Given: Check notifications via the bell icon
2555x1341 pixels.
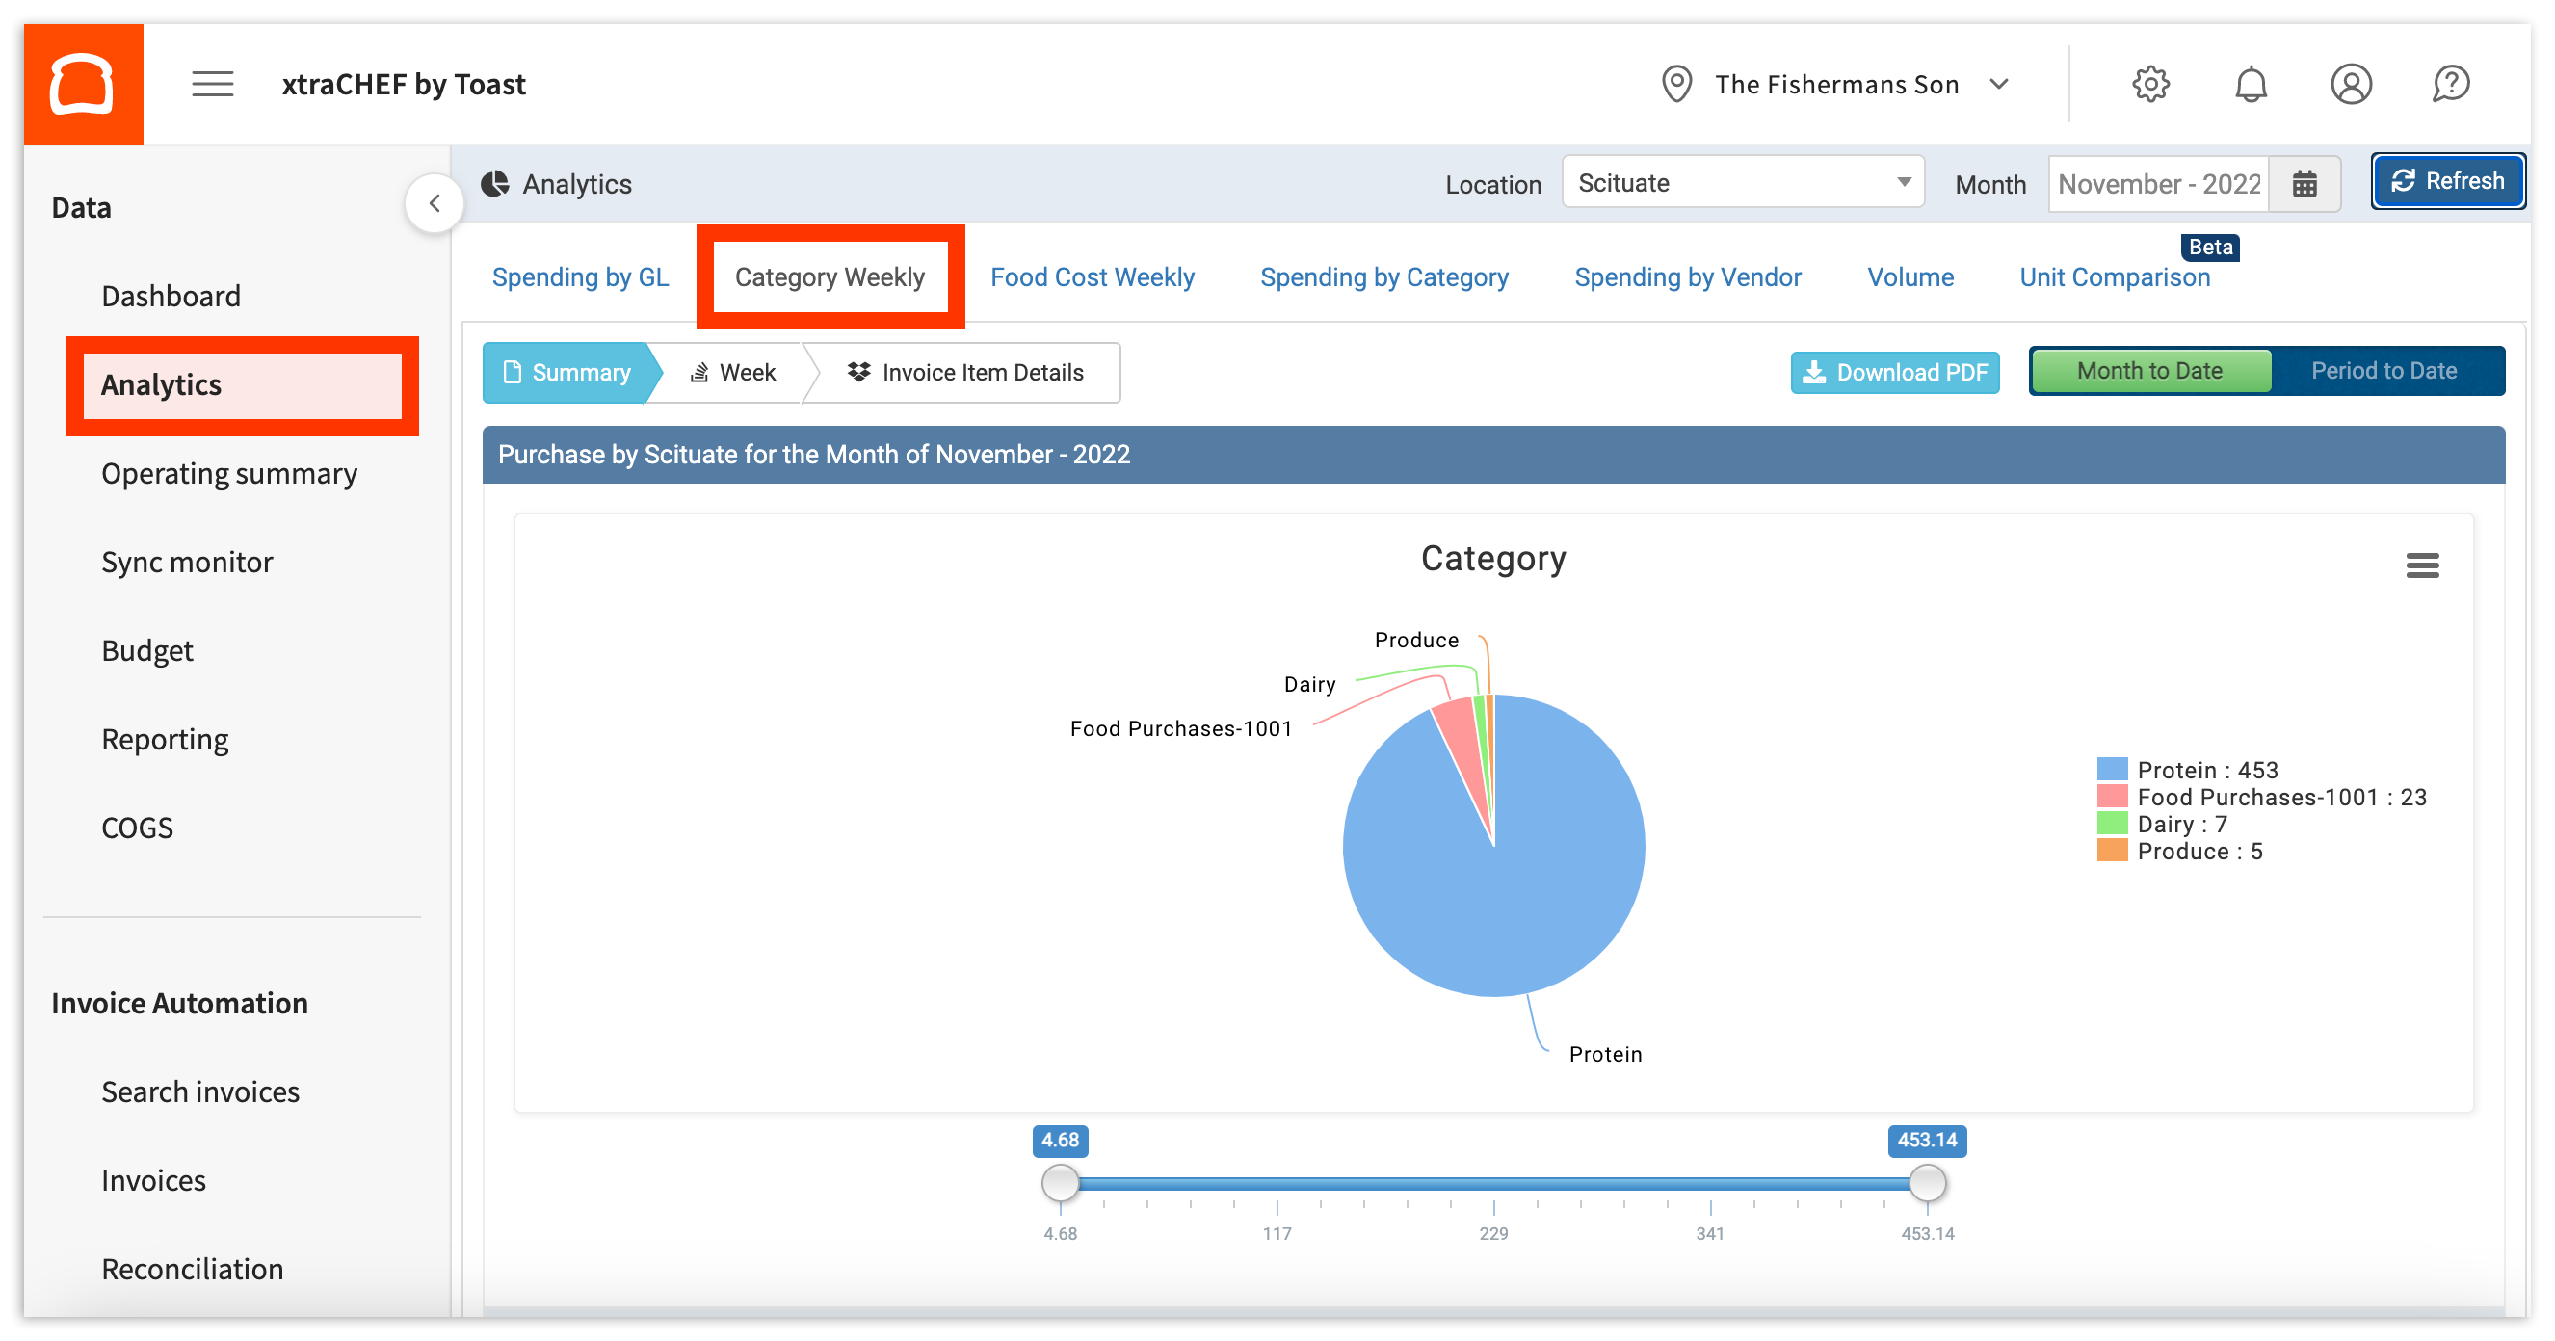Looking at the screenshot, I should [2252, 83].
